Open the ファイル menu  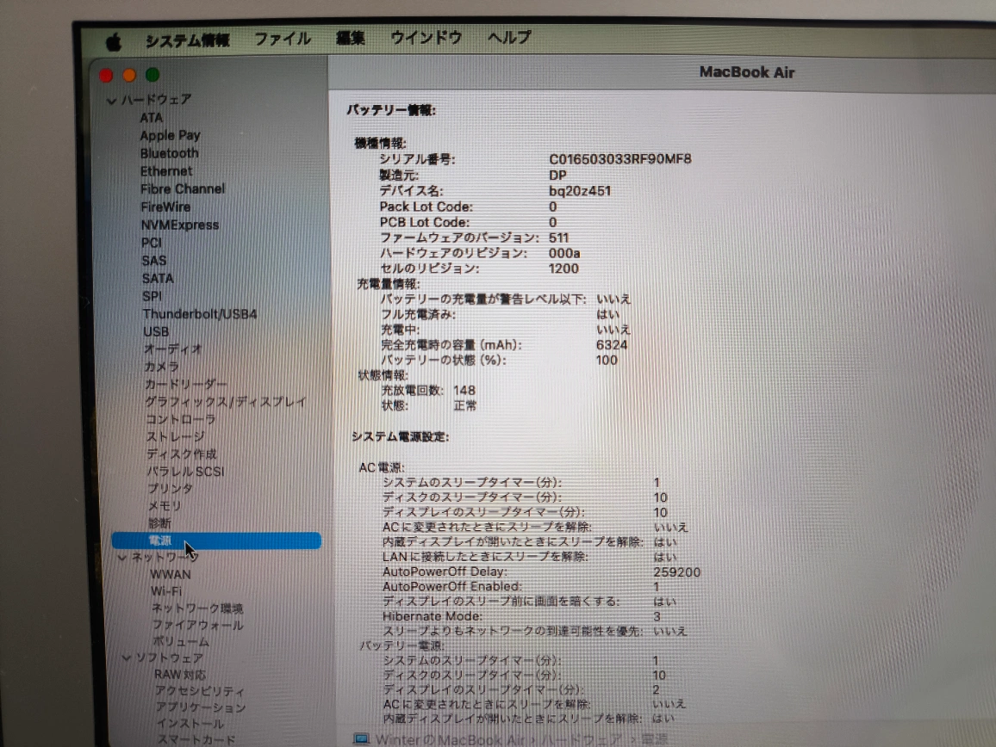click(283, 39)
